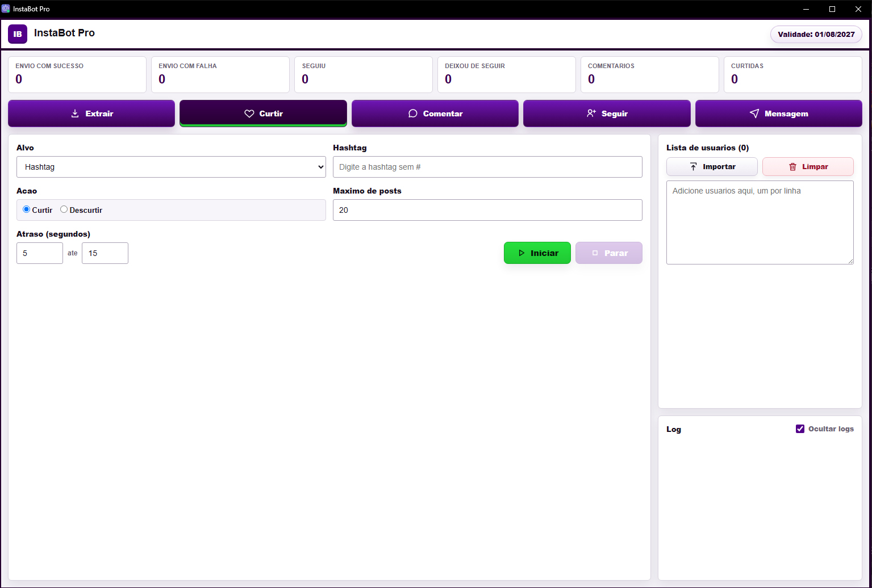Viewport: 872px width, 588px height.
Task: Open the Mensagem tab
Action: (x=779, y=114)
